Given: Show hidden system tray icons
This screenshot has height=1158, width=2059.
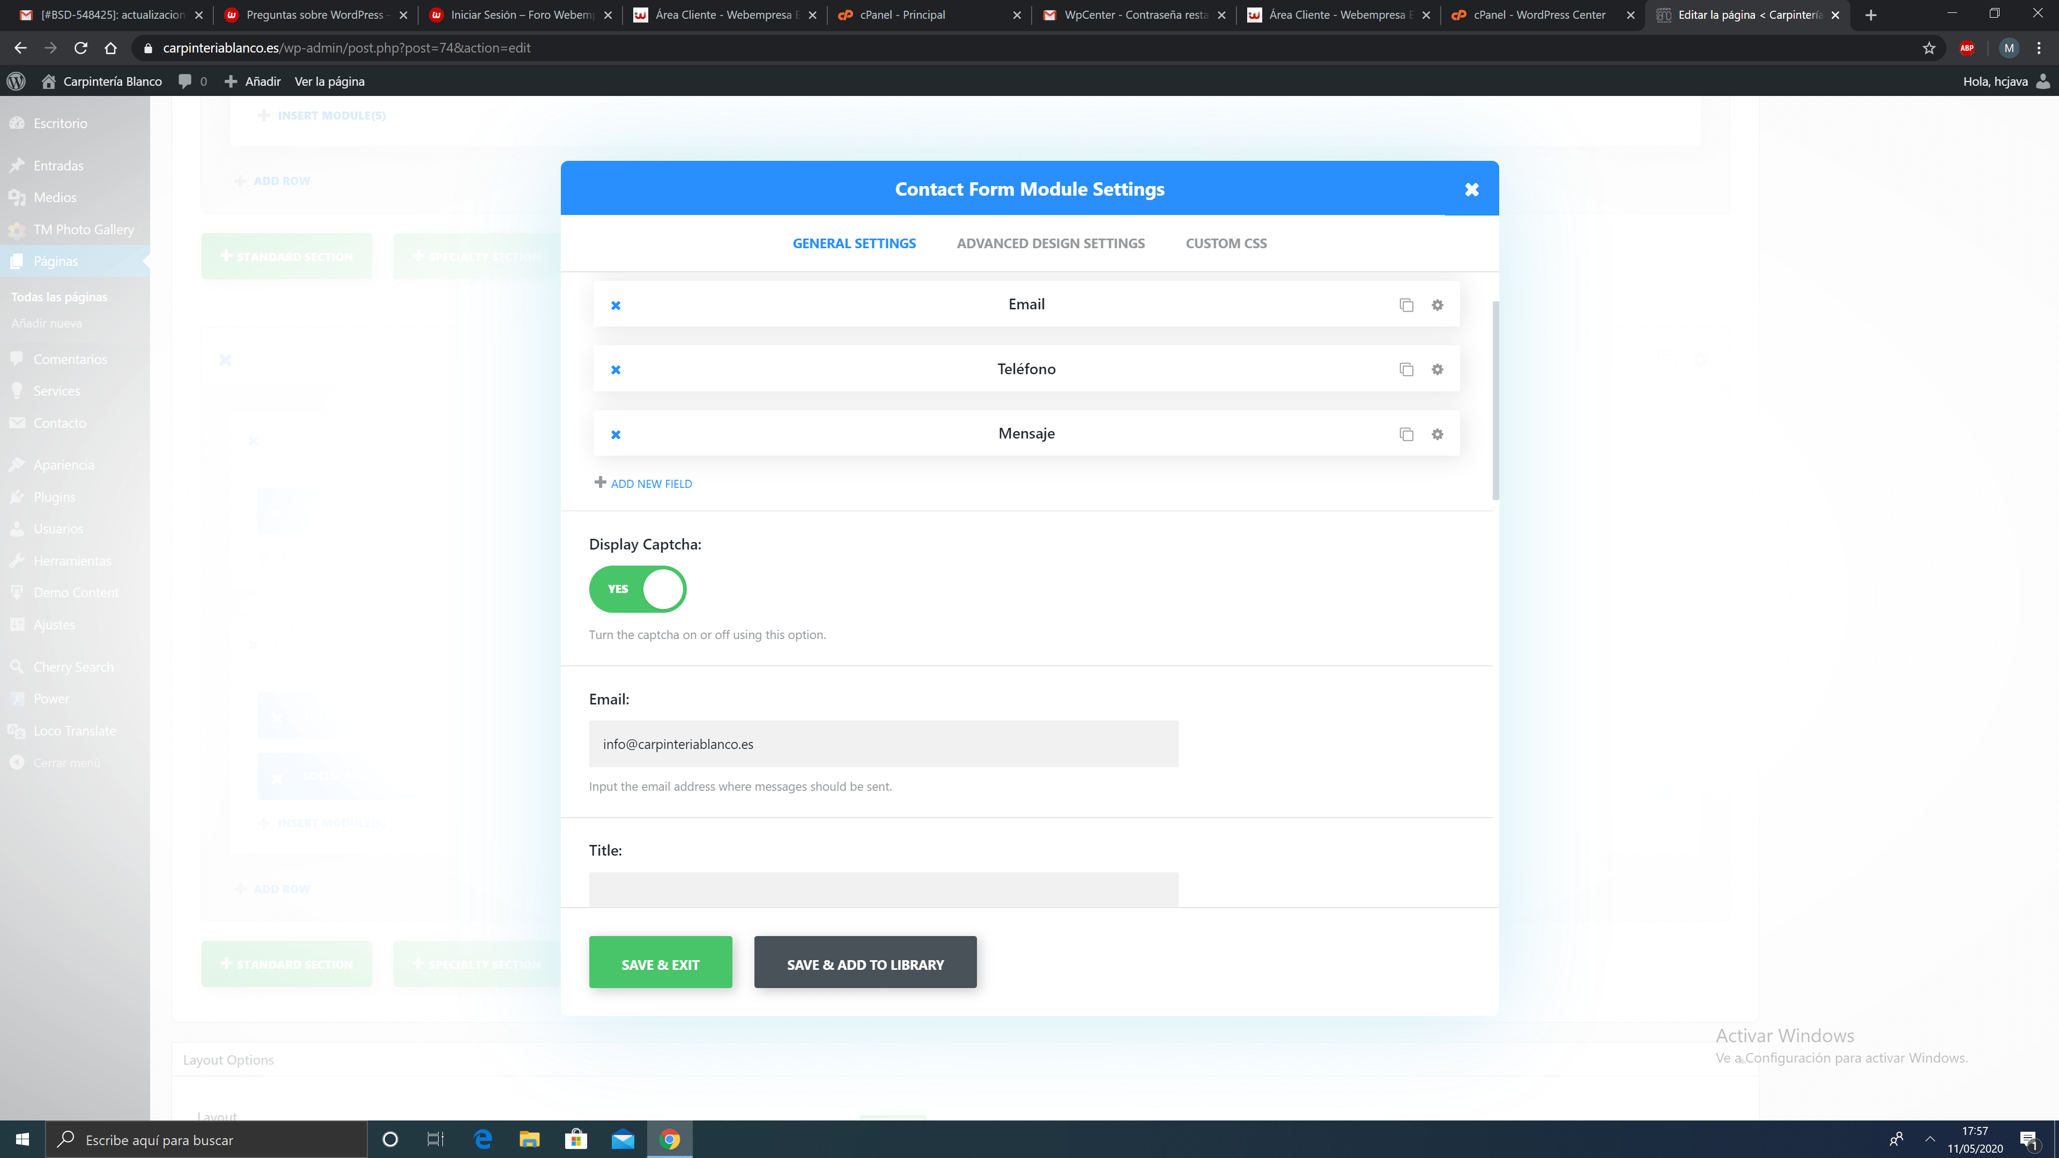Looking at the screenshot, I should [x=1930, y=1139].
